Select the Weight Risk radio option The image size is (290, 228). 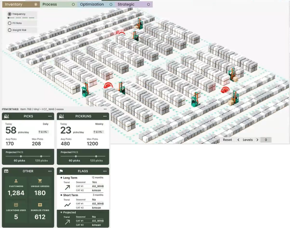10,30
